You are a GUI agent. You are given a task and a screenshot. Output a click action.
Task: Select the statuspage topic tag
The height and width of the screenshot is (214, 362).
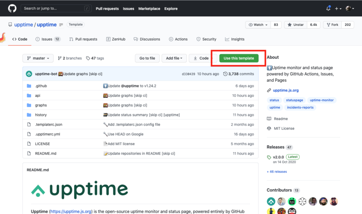pos(295,100)
